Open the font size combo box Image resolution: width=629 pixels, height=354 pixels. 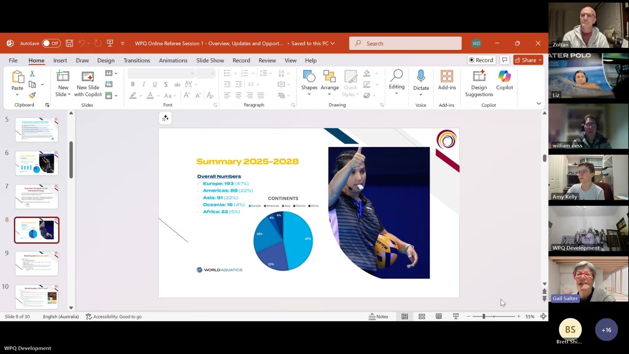(x=206, y=73)
